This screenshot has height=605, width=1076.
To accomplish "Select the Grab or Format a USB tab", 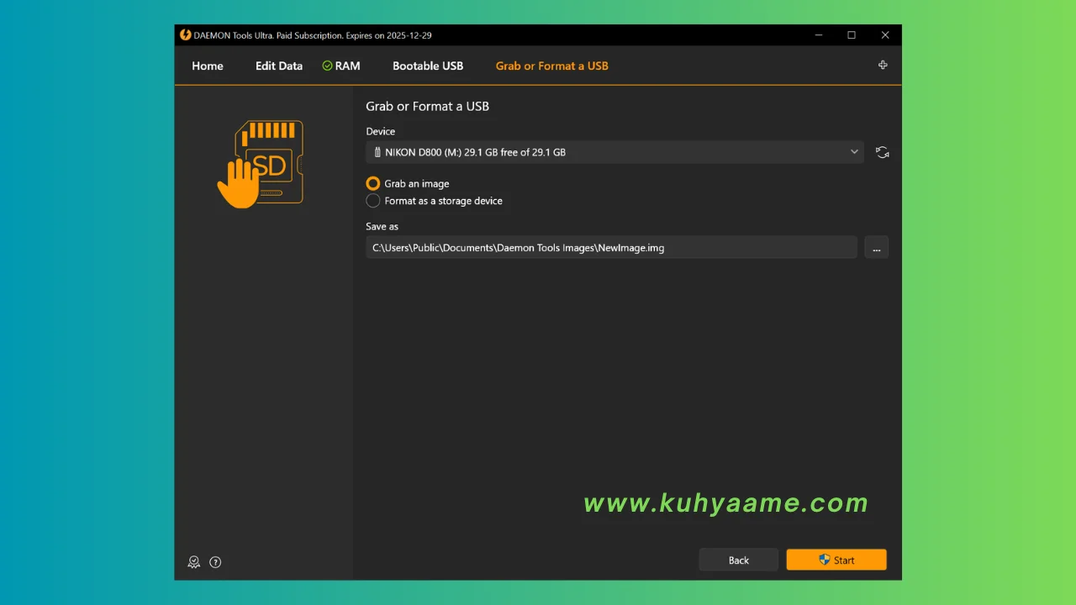I will 552,66.
